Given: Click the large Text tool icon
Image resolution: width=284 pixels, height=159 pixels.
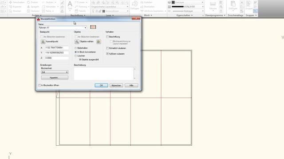Looking at the screenshot, I should pos(70,4).
